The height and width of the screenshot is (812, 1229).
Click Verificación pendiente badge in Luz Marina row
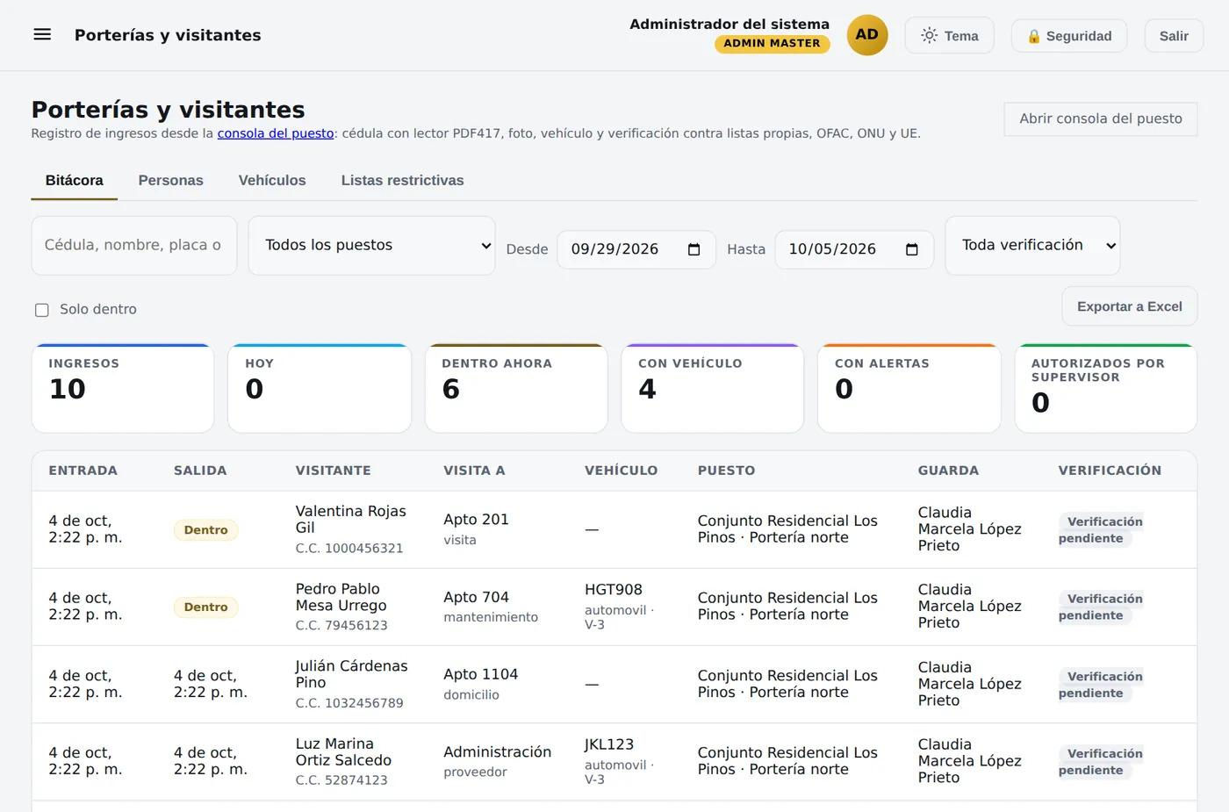(x=1100, y=762)
